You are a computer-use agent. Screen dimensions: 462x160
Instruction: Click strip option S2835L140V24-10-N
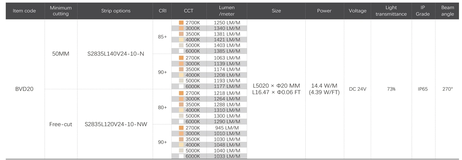[116, 54]
